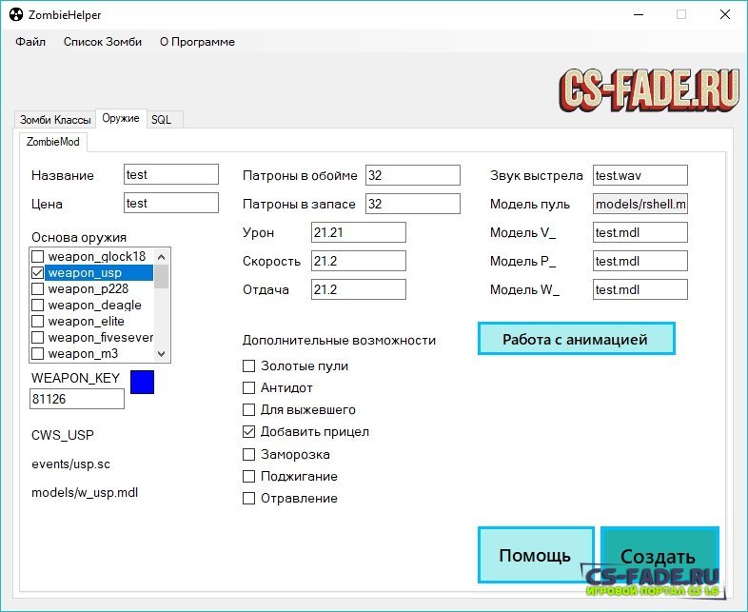748x612 pixels.
Task: Click the CWS_USP text label
Action: (x=63, y=435)
